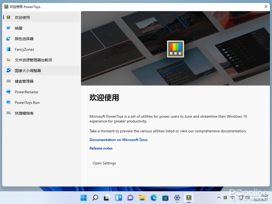Open Settings gear on the taskbar
Viewport: 272px width, 204px height.
click(x=177, y=197)
